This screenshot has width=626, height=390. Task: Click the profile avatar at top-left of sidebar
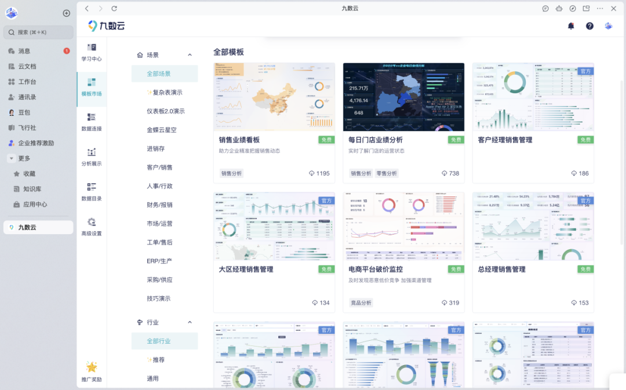[12, 13]
